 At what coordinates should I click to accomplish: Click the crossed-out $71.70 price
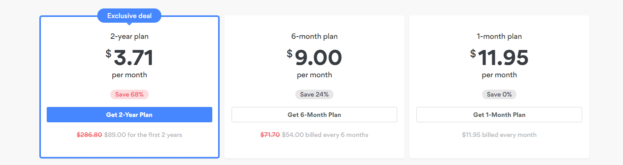coord(270,135)
